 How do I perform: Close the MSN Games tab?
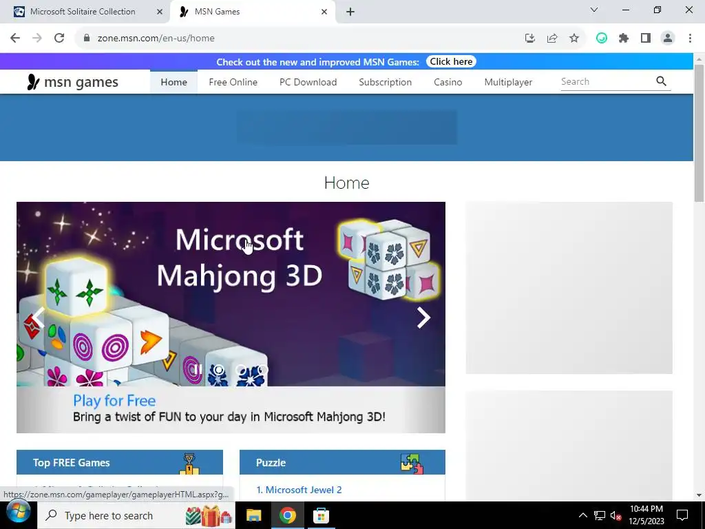(324, 12)
